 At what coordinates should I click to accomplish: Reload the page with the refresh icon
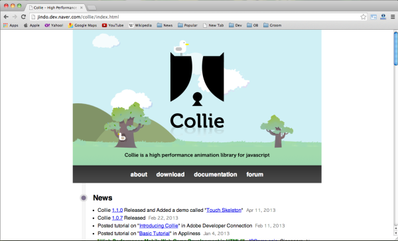pyautogui.click(x=23, y=17)
